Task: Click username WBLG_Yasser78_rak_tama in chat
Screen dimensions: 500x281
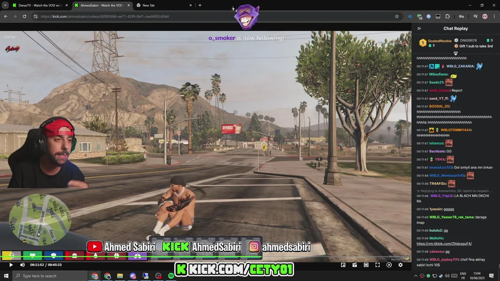Action: (451, 217)
